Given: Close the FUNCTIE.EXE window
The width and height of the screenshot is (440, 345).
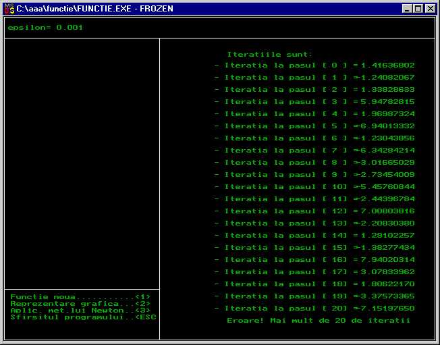Looking at the screenshot, I should click(x=431, y=9).
